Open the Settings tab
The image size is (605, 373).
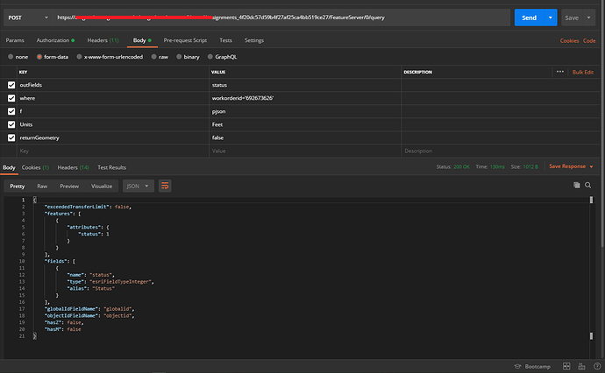254,40
